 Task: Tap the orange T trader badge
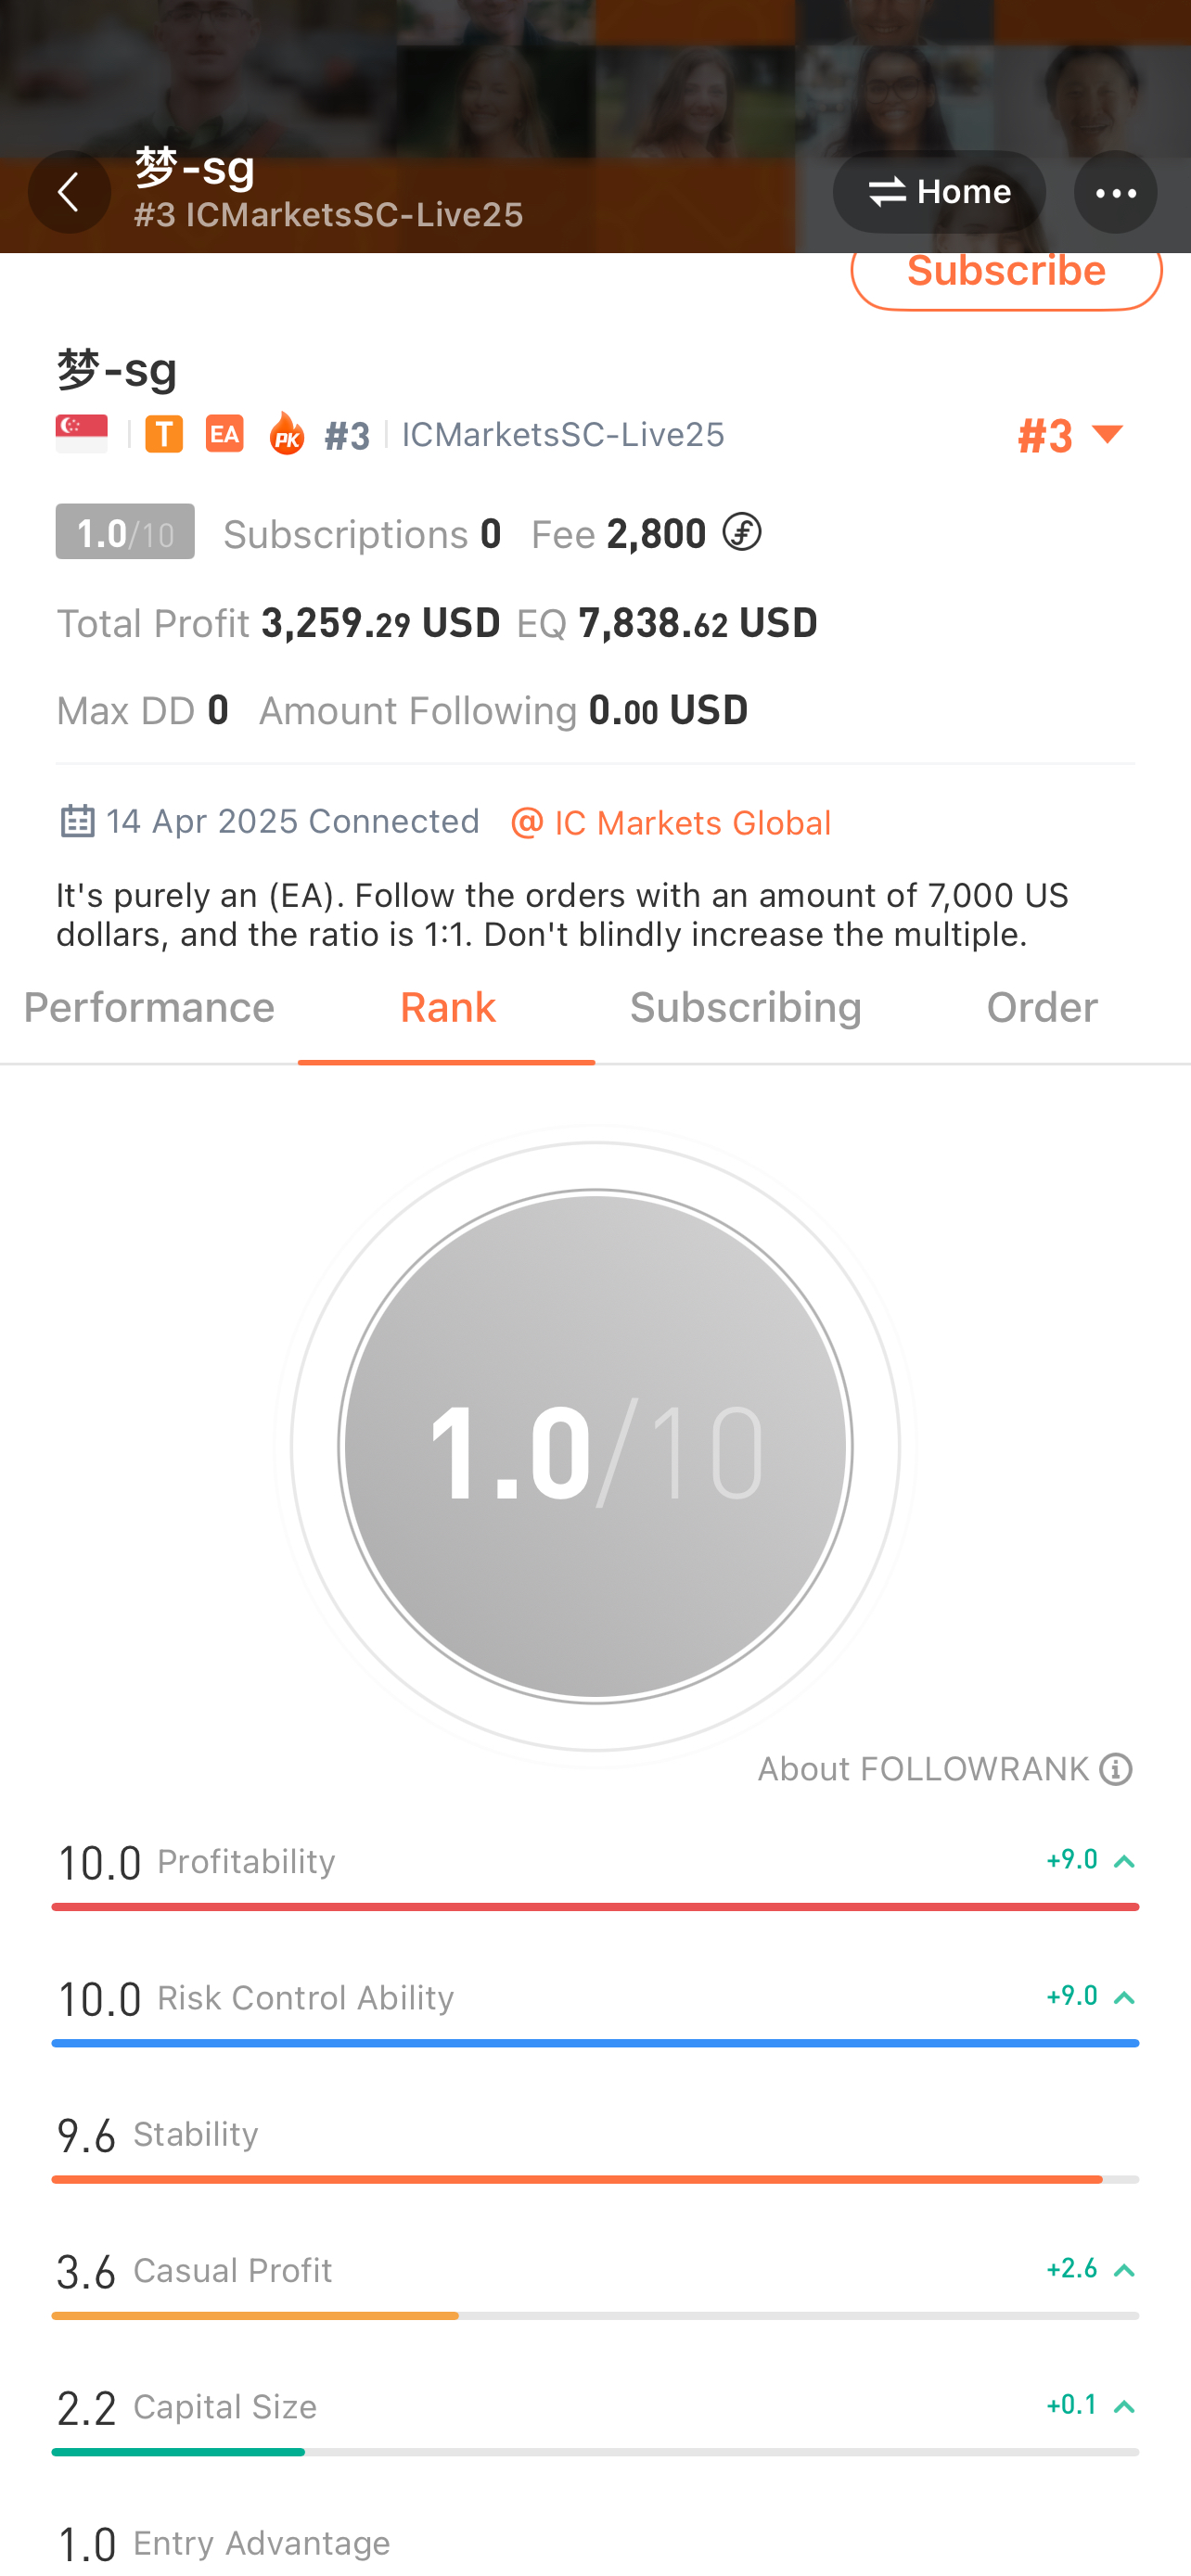[164, 434]
